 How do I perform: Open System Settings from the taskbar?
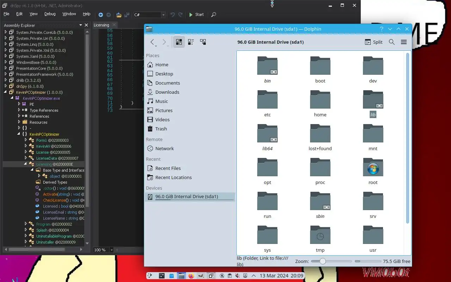[162, 276]
